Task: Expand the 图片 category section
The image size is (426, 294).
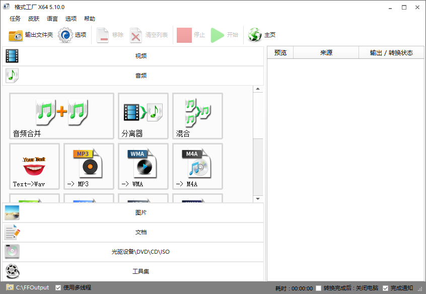Action: (x=133, y=212)
